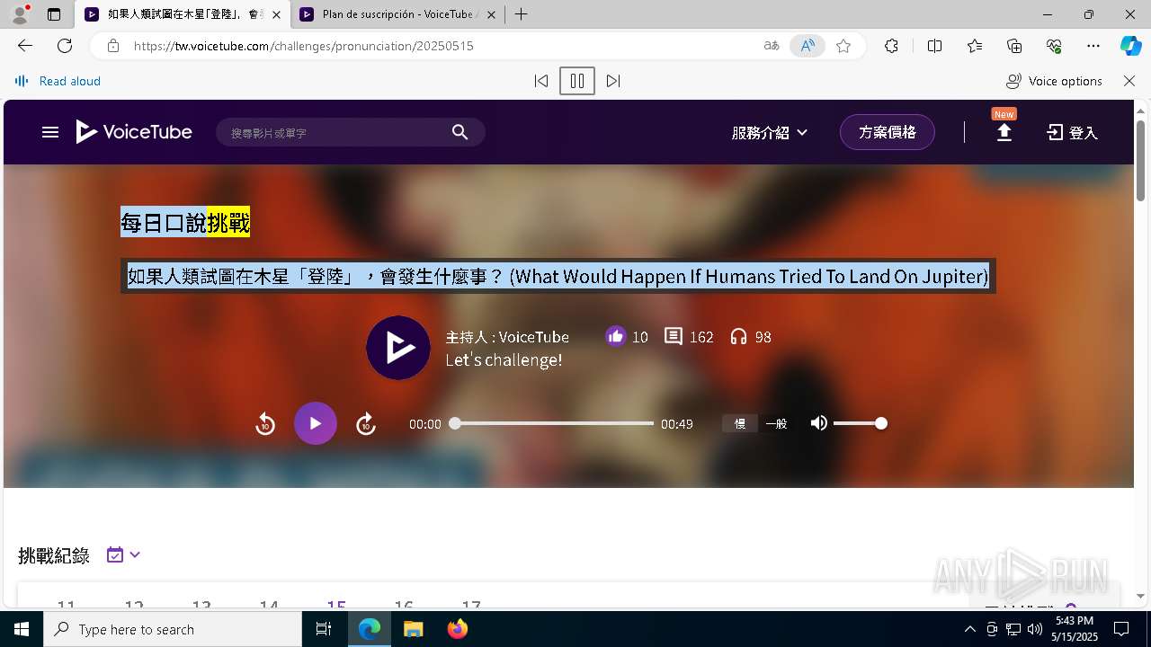Close the Plan de suscripción tab
Image resolution: width=1151 pixels, height=647 pixels.
[492, 14]
